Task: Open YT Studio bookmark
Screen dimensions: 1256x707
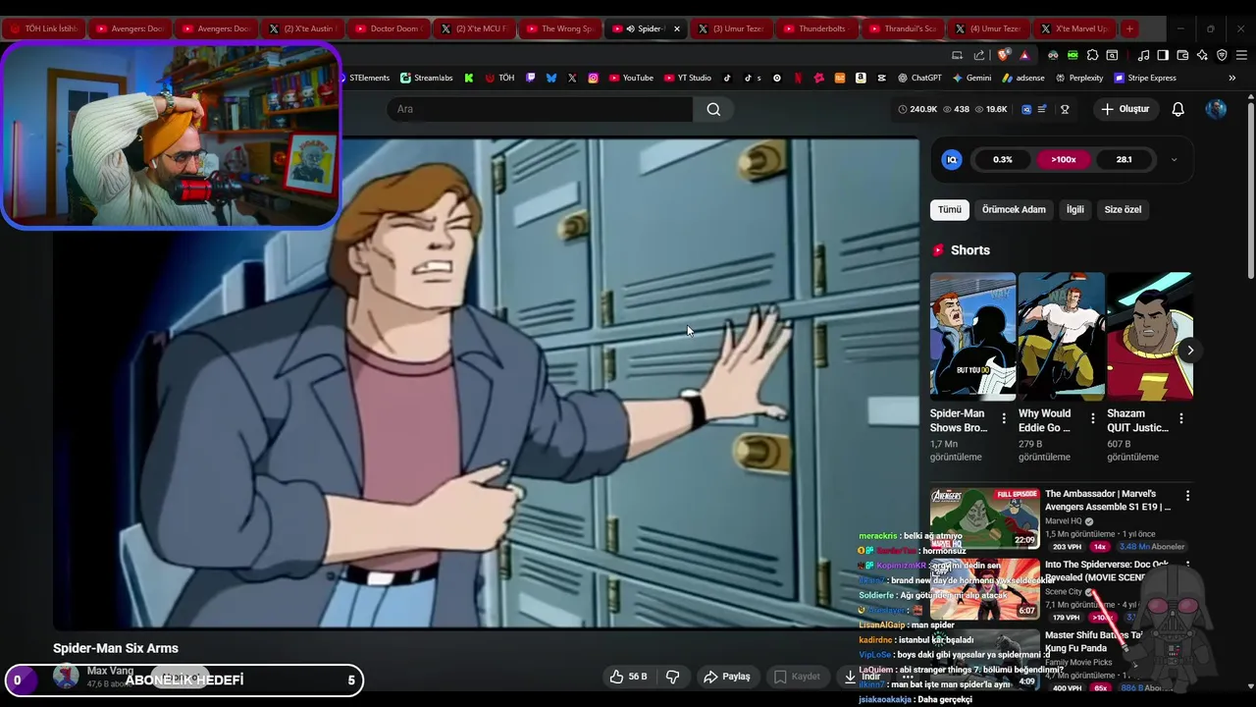Action: (687, 78)
